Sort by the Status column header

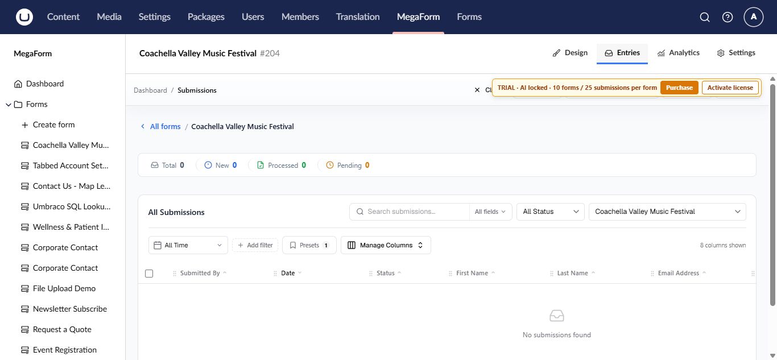[388, 273]
